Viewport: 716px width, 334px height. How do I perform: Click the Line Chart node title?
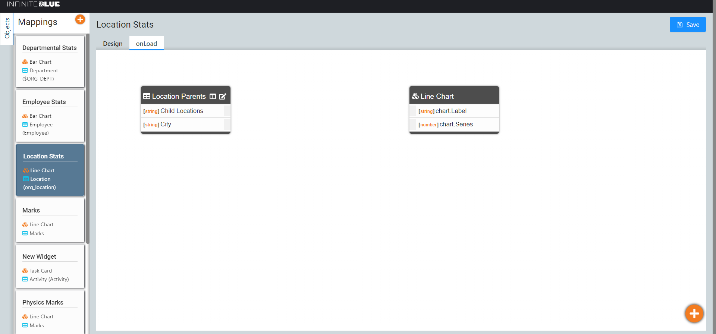pyautogui.click(x=437, y=96)
